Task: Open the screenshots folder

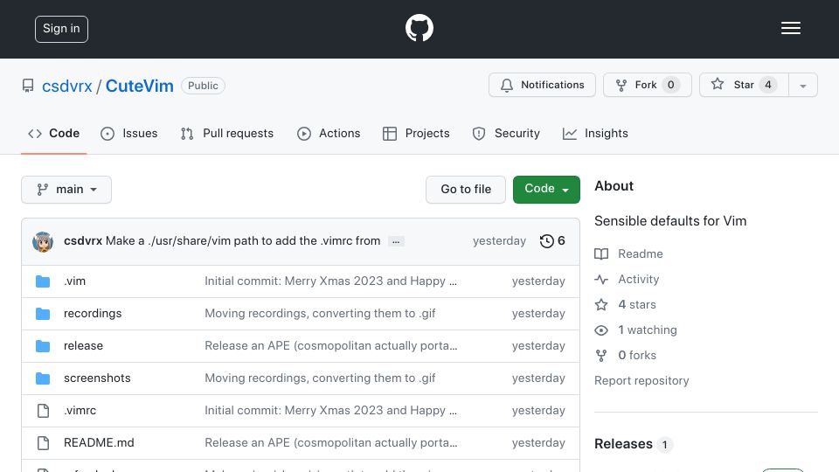Action: (x=97, y=378)
